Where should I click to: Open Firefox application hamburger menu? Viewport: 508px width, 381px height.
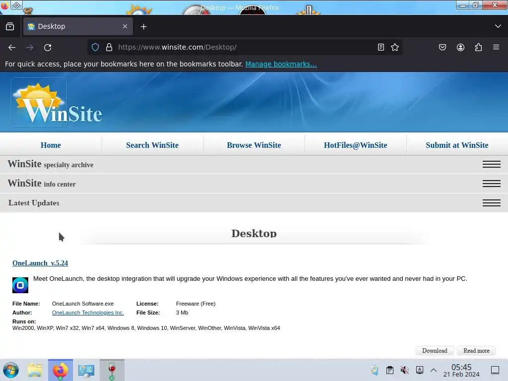pos(496,47)
